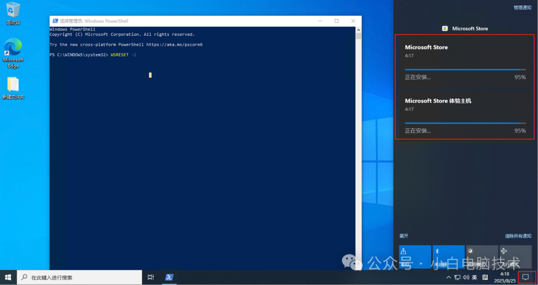Toggle the Bluetooth 未连接 quick action
Screen dimensions: 538x285
(x=448, y=257)
